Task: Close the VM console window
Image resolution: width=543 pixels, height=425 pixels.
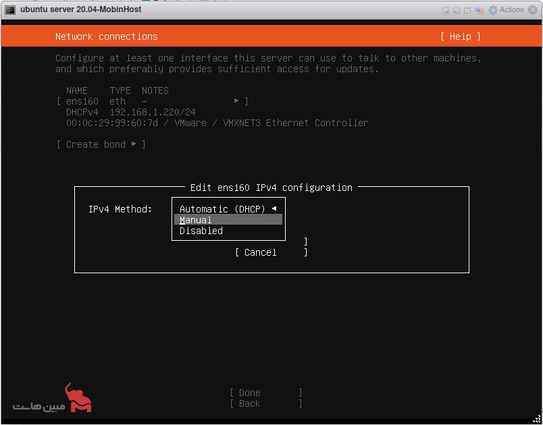Action: (x=533, y=9)
